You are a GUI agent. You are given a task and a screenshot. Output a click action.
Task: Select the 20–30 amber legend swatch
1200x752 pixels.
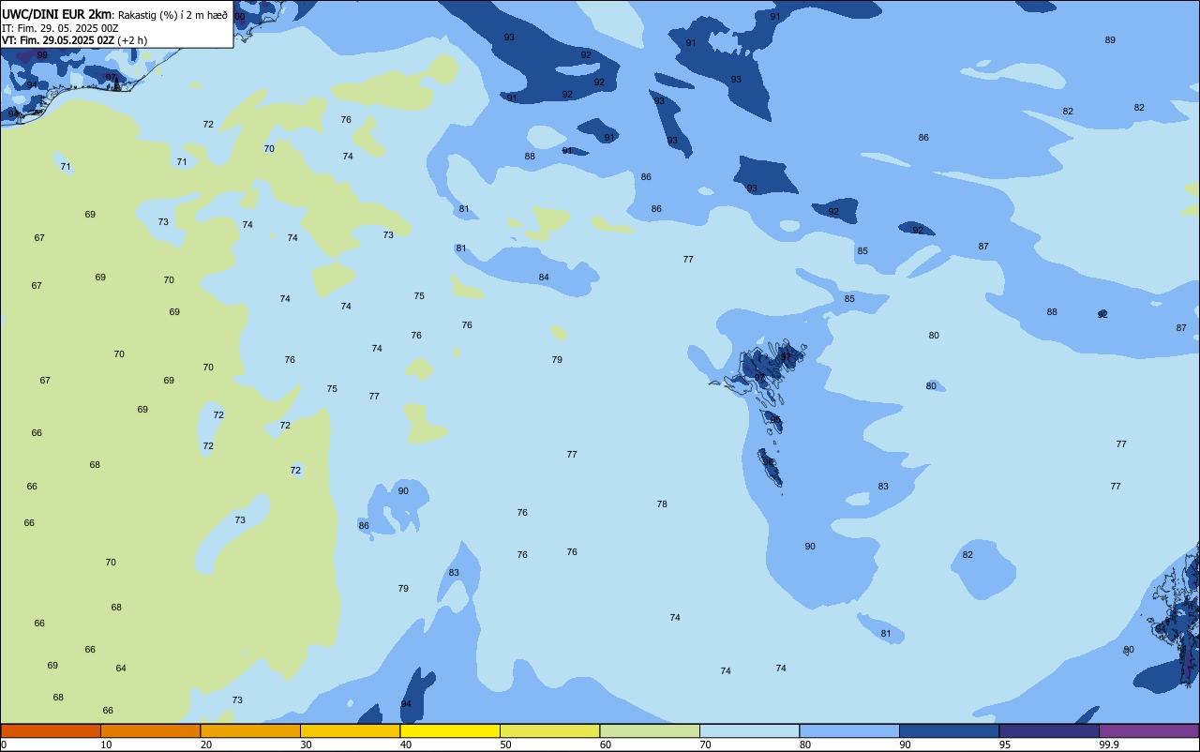[x=250, y=730]
